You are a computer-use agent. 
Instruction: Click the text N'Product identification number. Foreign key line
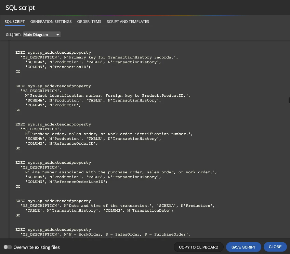[108, 96]
